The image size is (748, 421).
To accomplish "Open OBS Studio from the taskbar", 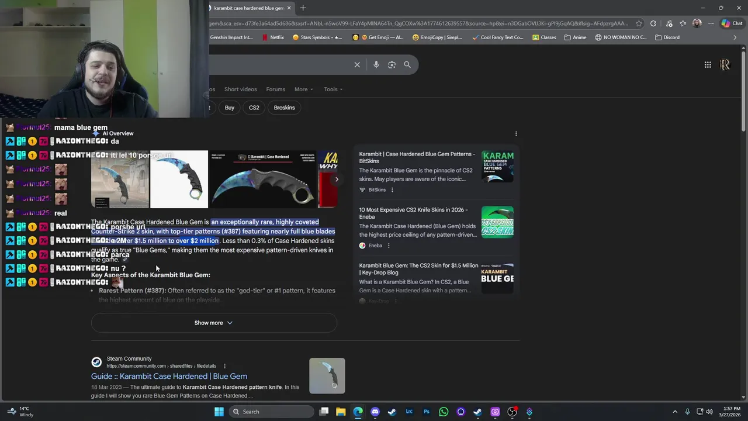I will pos(512,412).
